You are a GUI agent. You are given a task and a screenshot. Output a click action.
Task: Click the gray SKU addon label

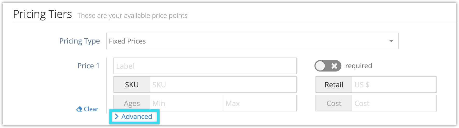coord(132,84)
